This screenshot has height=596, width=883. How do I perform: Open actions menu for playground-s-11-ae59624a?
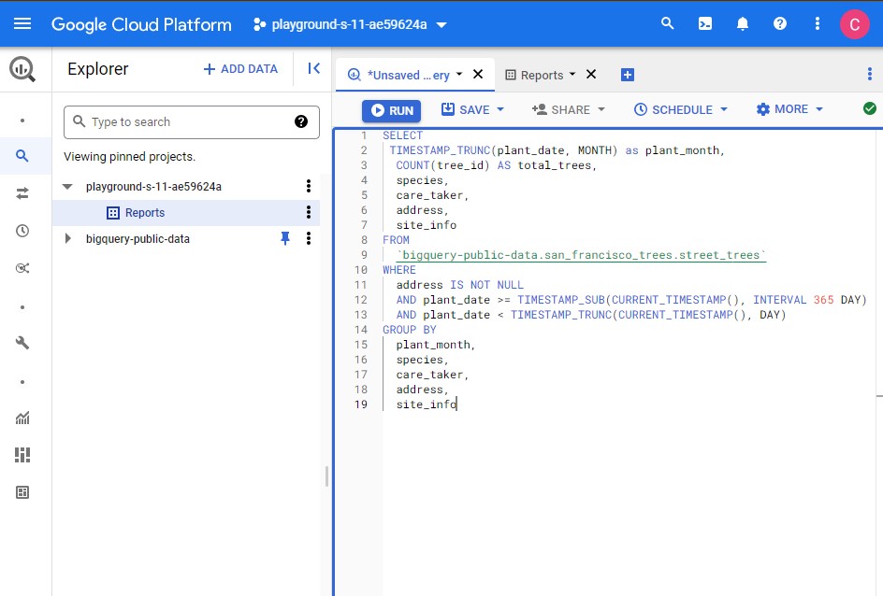point(308,186)
